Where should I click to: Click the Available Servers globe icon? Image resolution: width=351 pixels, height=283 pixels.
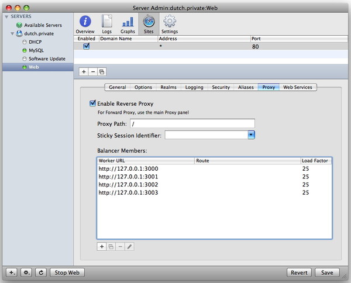point(19,25)
